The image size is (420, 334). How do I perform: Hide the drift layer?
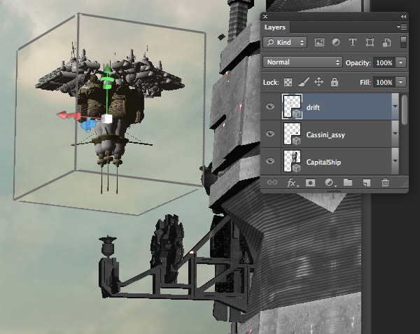pyautogui.click(x=270, y=106)
